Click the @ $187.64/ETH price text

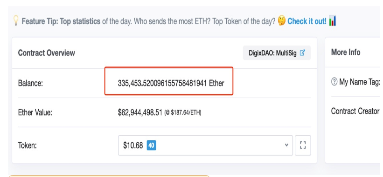pyautogui.click(x=183, y=113)
